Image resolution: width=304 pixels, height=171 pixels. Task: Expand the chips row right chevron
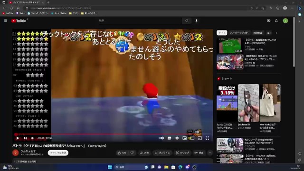point(276,33)
